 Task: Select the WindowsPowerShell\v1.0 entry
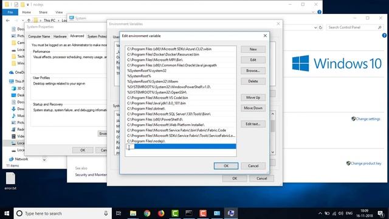click(x=181, y=87)
